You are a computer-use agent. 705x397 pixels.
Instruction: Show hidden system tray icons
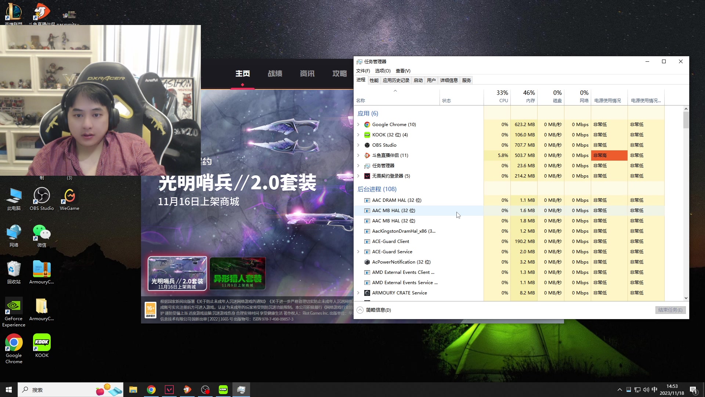[620, 390]
